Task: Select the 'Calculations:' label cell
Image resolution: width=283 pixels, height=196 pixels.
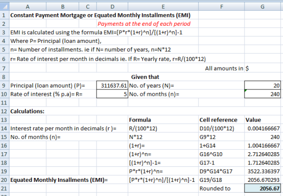Action: click(x=27, y=111)
